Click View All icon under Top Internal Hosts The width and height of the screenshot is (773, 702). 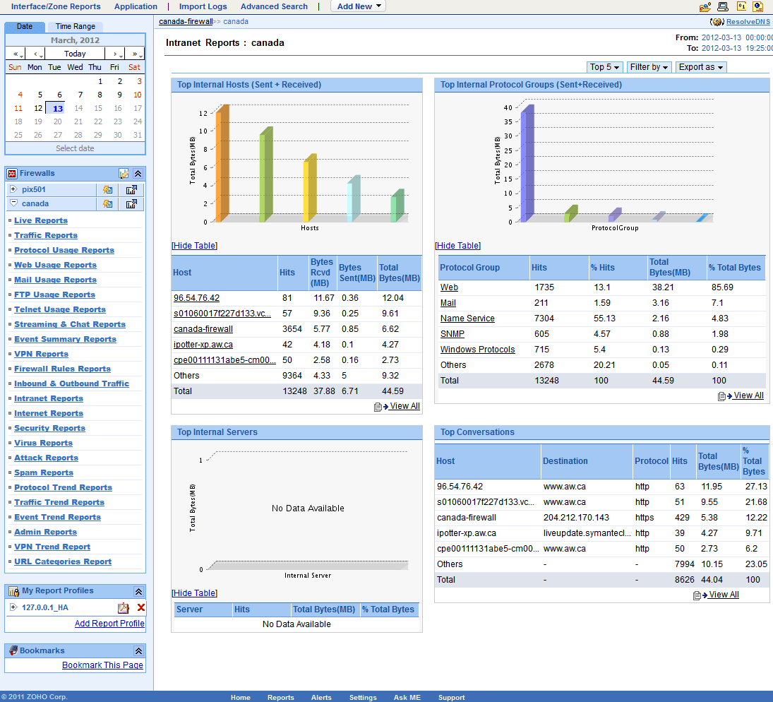[380, 407]
